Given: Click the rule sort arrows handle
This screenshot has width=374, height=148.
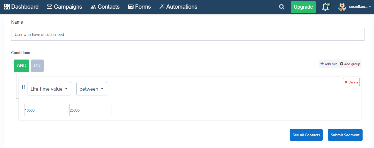Looking at the screenshot, I should [x=23, y=87].
